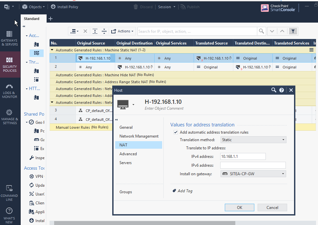Open the Threat Prevention Exceptions icon
This screenshot has width=318, height=225.
click(36, 79)
